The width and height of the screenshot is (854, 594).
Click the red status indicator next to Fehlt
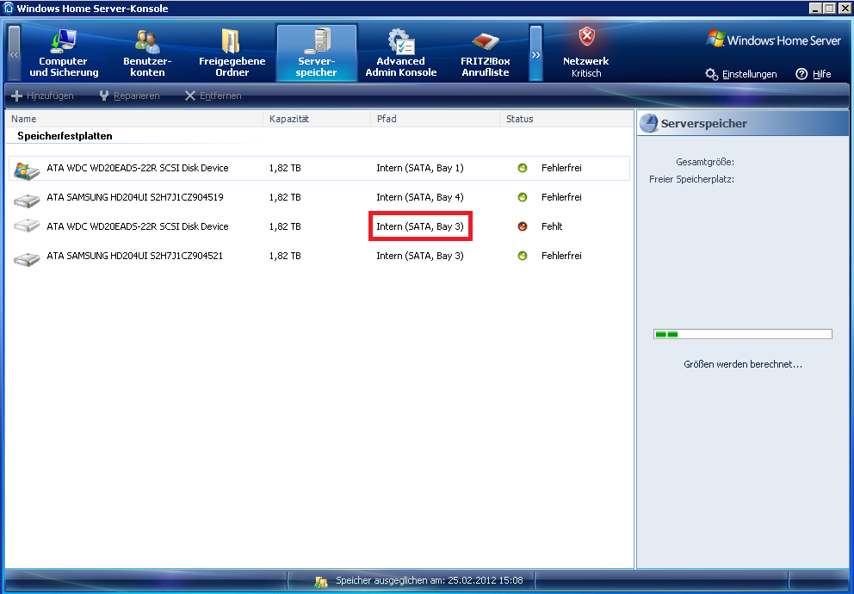(523, 226)
